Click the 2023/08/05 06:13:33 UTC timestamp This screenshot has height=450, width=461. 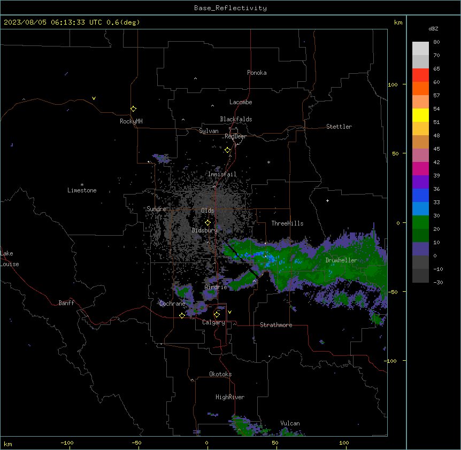point(53,22)
